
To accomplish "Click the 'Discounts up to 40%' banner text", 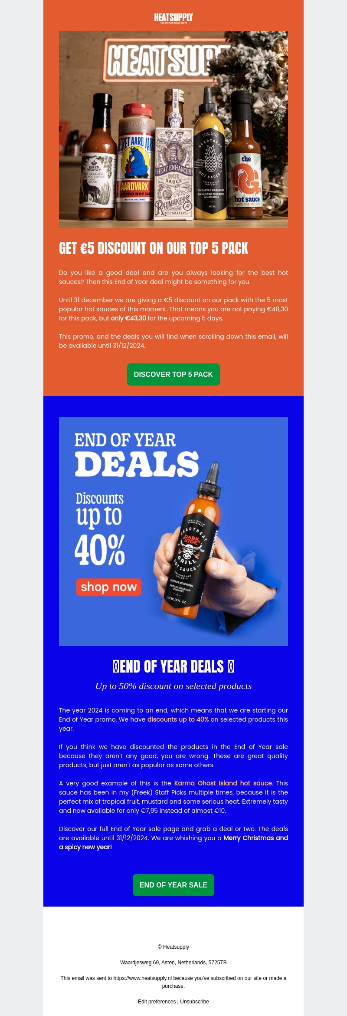I will tap(100, 528).
